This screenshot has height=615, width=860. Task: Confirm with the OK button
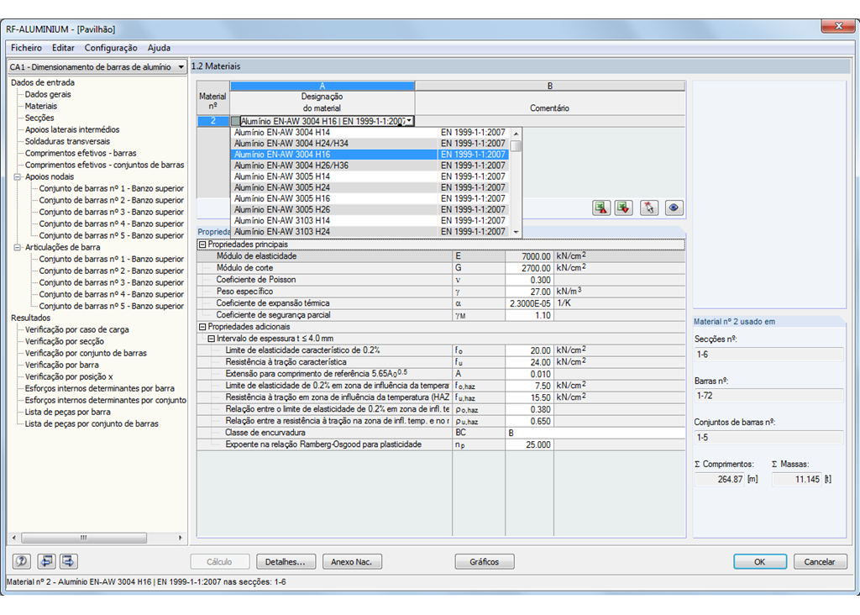point(759,562)
